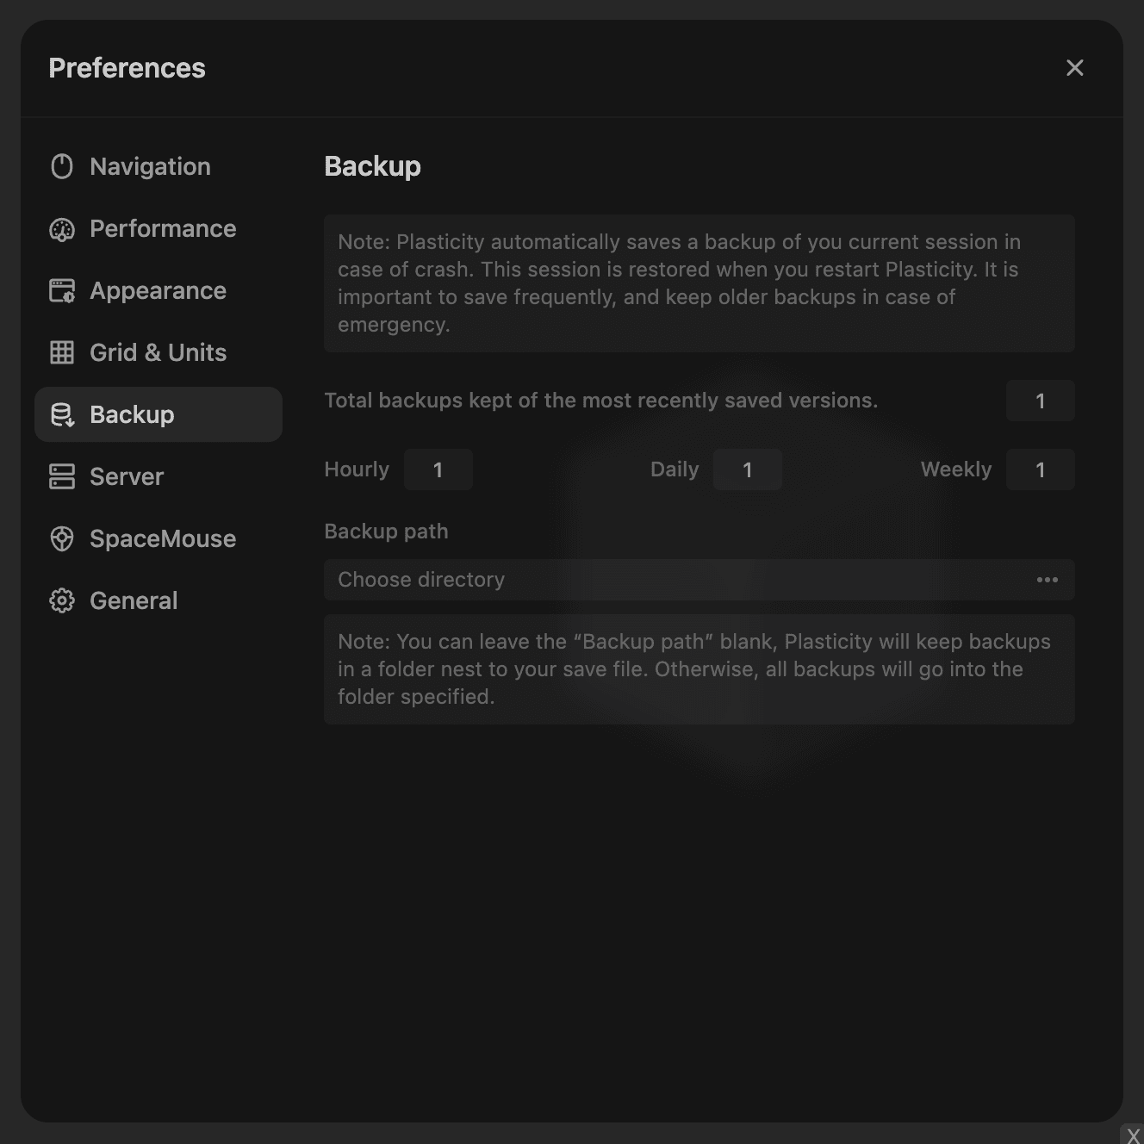The height and width of the screenshot is (1144, 1144).
Task: Open the General settings section
Action: click(134, 600)
